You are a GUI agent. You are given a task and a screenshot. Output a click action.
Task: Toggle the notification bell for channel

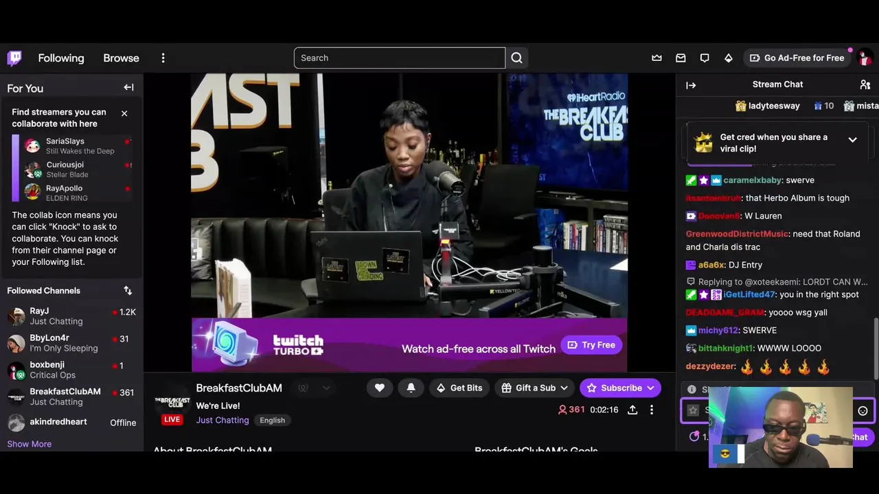[411, 388]
